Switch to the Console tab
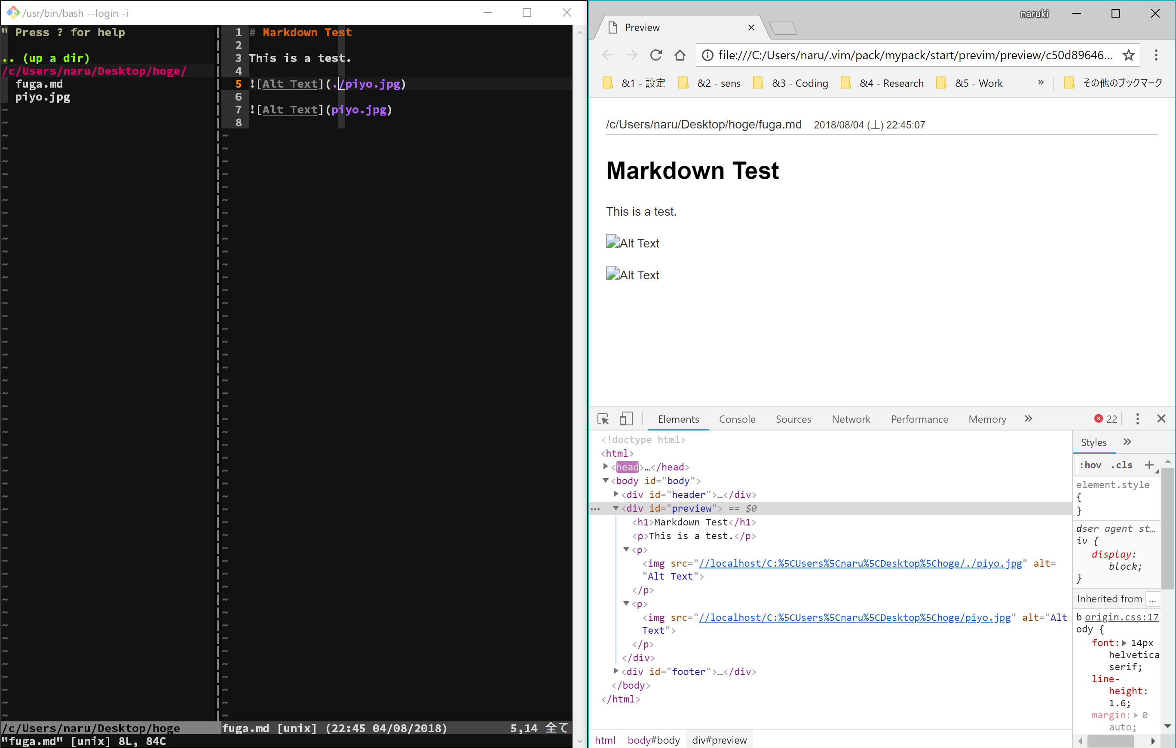1176x748 pixels. click(737, 419)
